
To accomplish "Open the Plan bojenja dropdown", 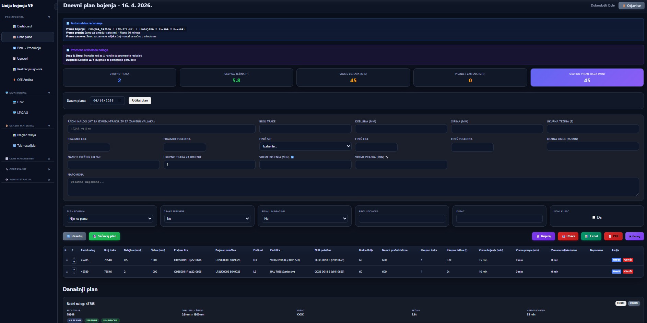I will 110,219.
